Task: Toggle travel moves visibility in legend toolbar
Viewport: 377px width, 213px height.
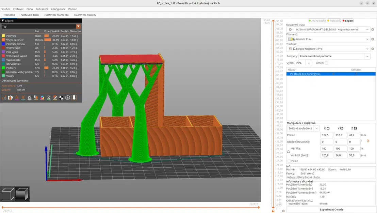Action: [4, 98]
